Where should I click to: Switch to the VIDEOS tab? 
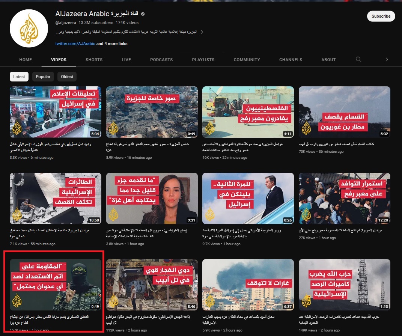59,60
